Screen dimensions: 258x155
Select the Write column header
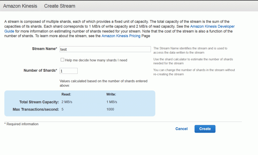pos(111,94)
